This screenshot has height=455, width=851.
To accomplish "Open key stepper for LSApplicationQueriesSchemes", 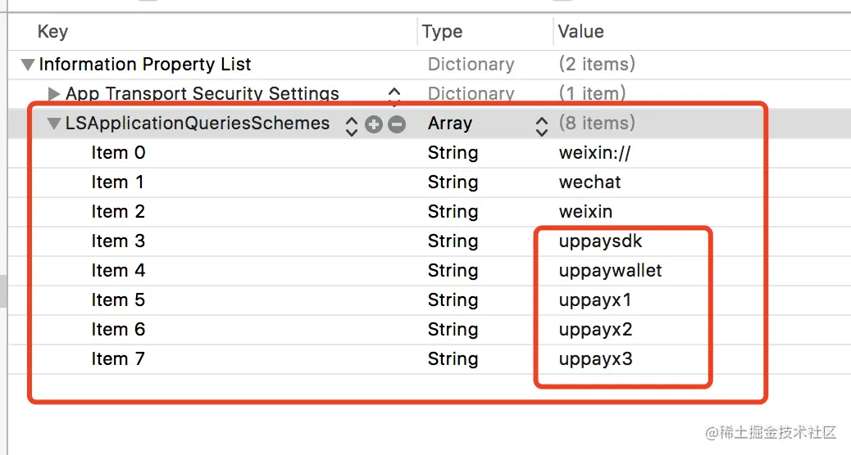I will 352,124.
